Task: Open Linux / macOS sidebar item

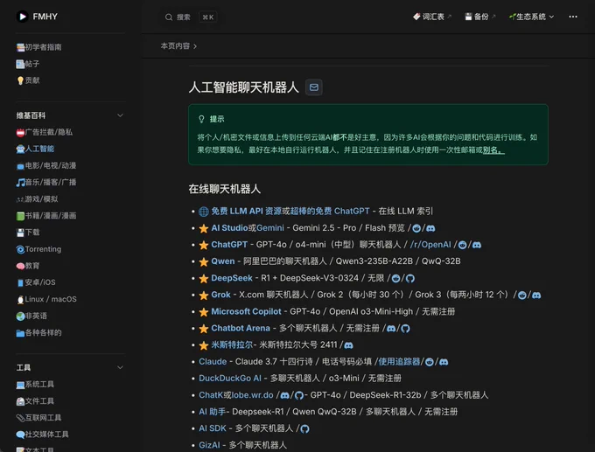Action: pyautogui.click(x=46, y=299)
